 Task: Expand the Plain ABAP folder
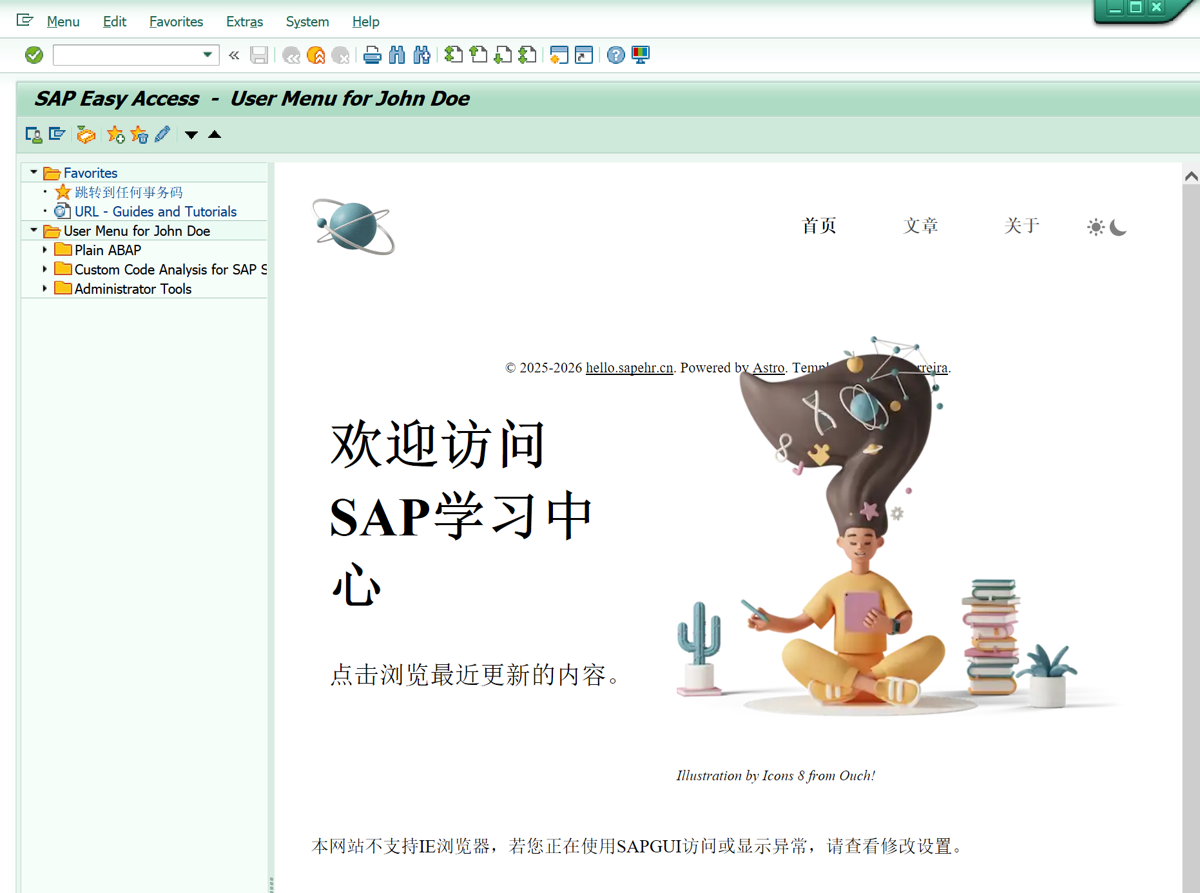[44, 250]
